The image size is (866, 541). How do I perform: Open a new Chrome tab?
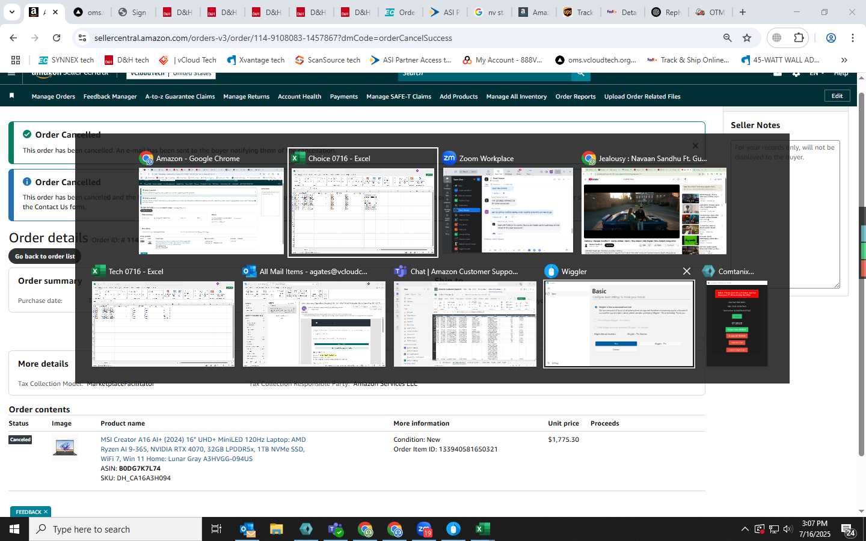(743, 12)
